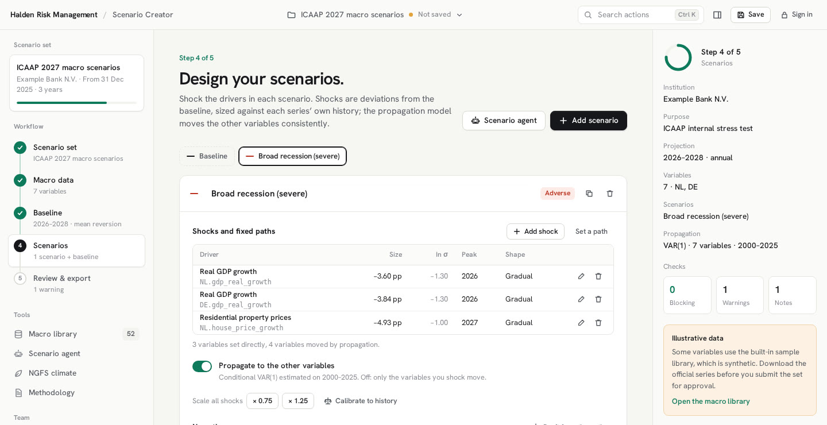This screenshot has height=425, width=827.
Task: Open Review & export step
Action: 76,284
